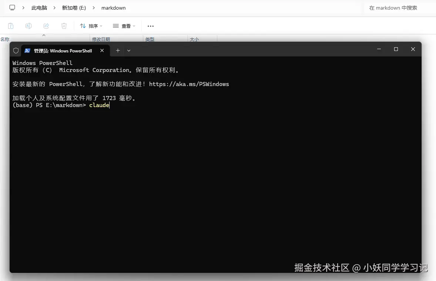
Task: Click the This PC monitor icon in breadcrumb
Action: click(12, 8)
